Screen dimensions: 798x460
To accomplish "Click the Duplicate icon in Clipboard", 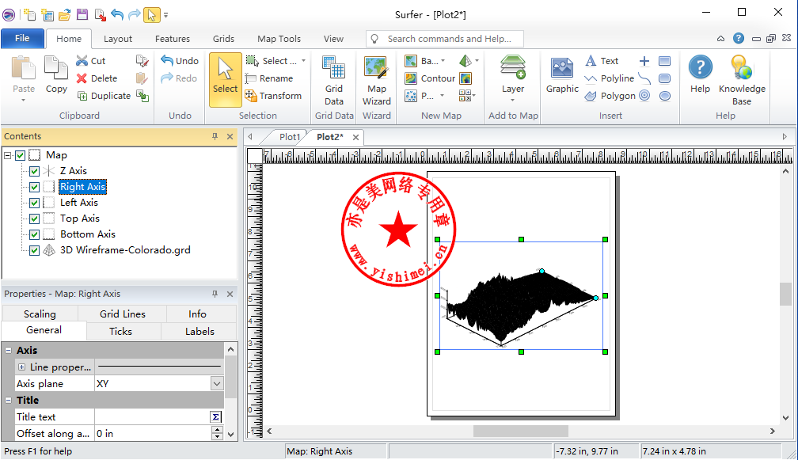I will coord(82,96).
